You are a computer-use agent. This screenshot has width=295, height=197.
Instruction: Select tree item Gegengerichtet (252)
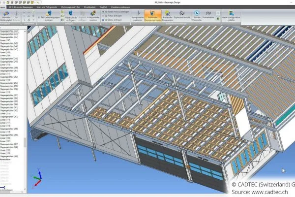point(9,77)
